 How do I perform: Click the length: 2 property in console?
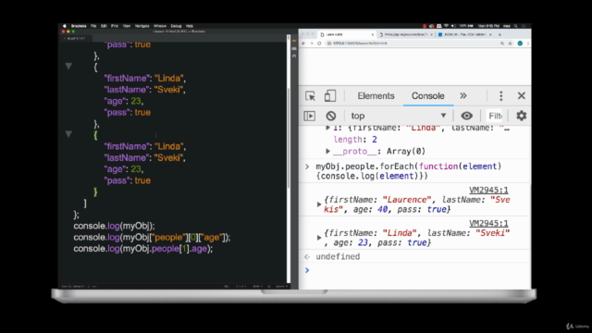pyautogui.click(x=355, y=140)
